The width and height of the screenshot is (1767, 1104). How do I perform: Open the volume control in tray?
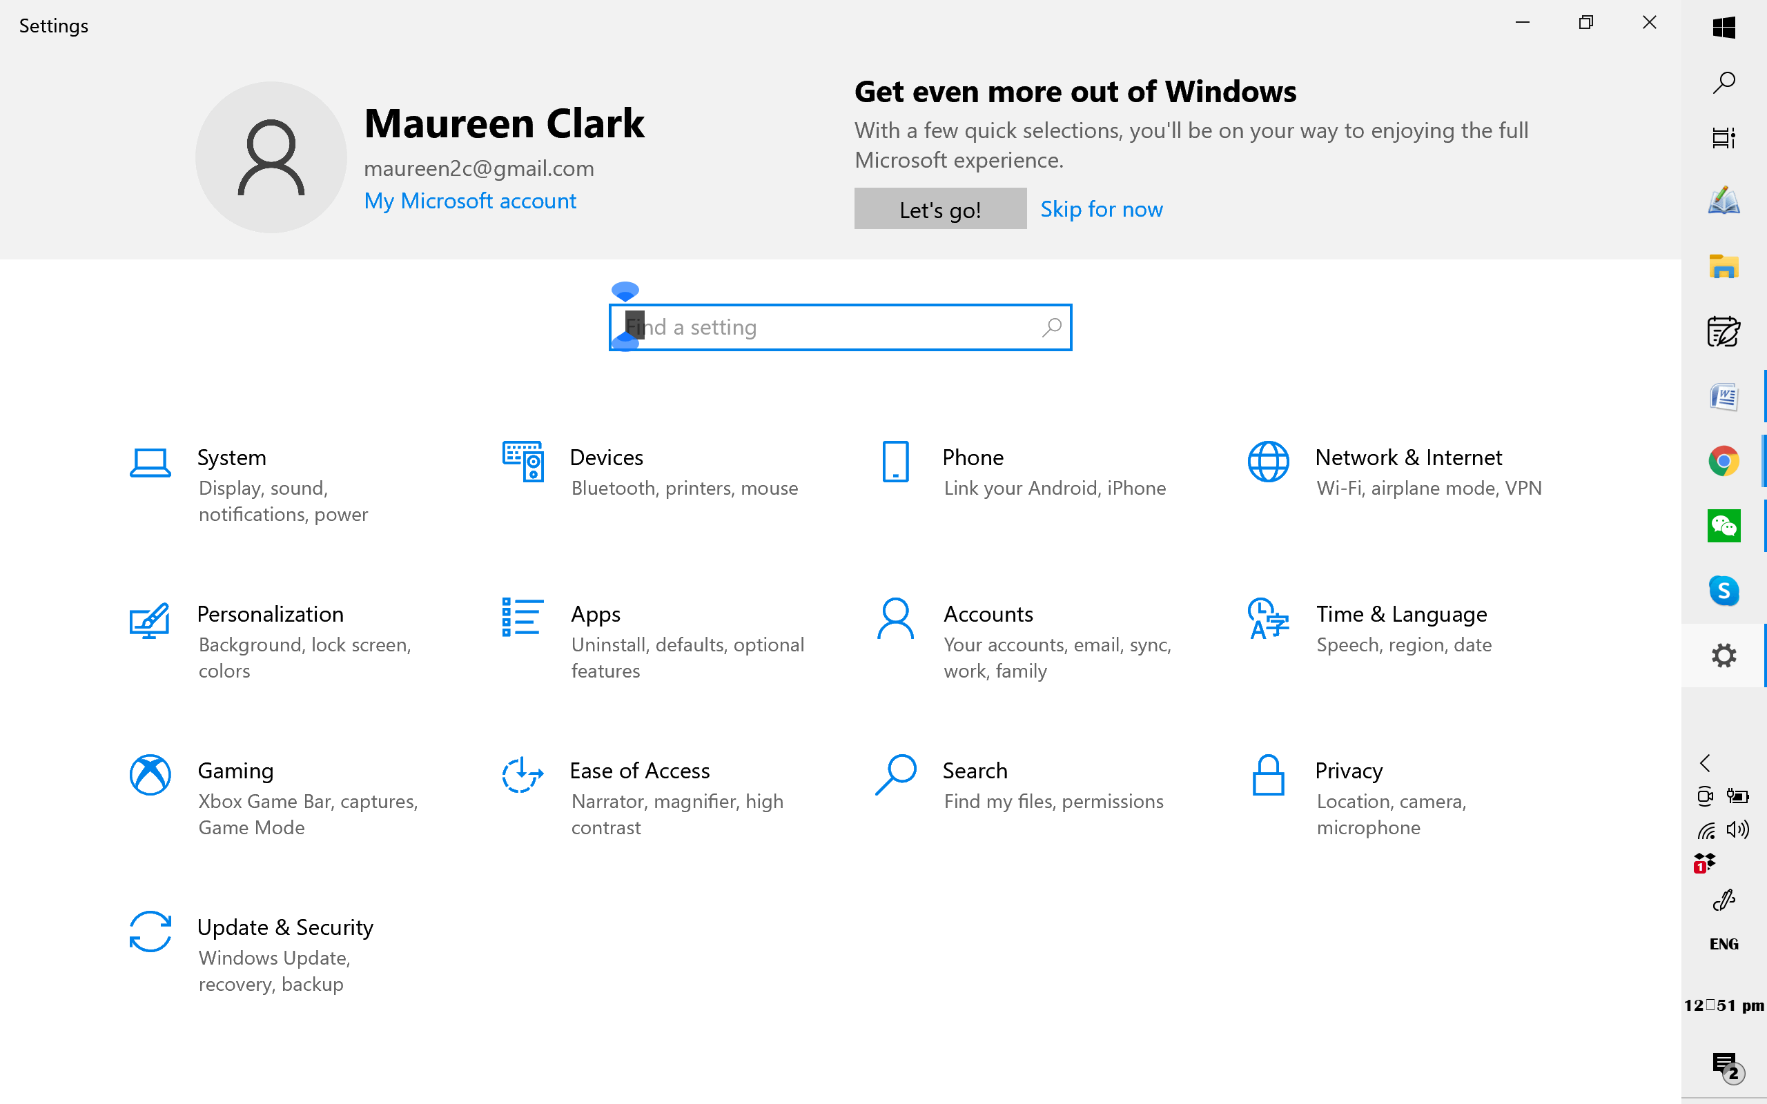coord(1738,829)
